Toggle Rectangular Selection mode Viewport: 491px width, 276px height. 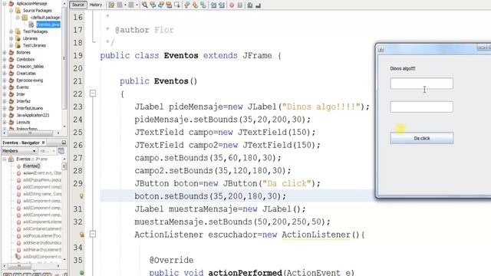tap(177, 5)
